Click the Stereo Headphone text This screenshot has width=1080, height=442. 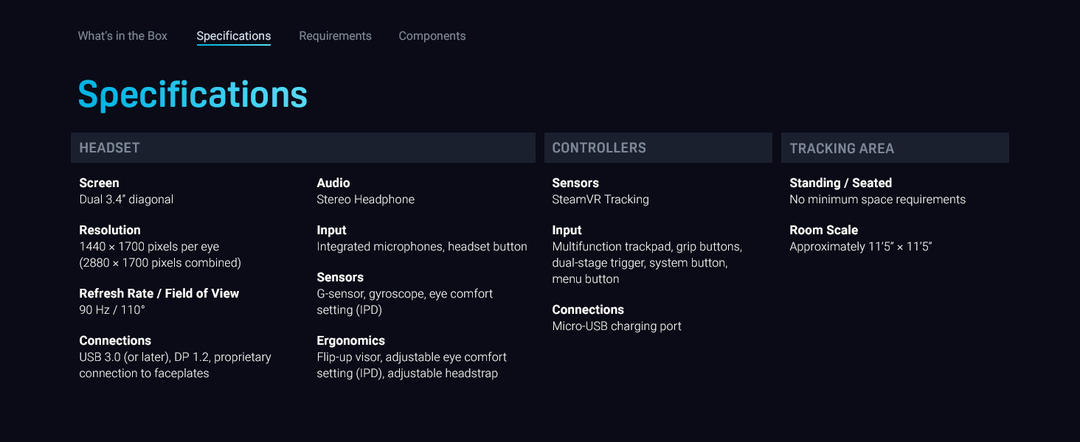click(x=366, y=200)
